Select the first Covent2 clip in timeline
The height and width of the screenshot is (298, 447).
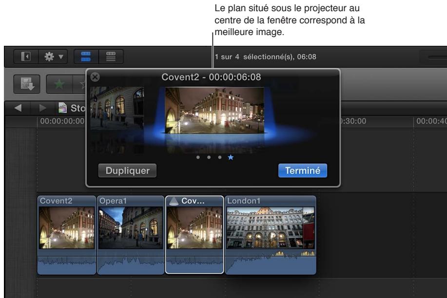(67, 235)
